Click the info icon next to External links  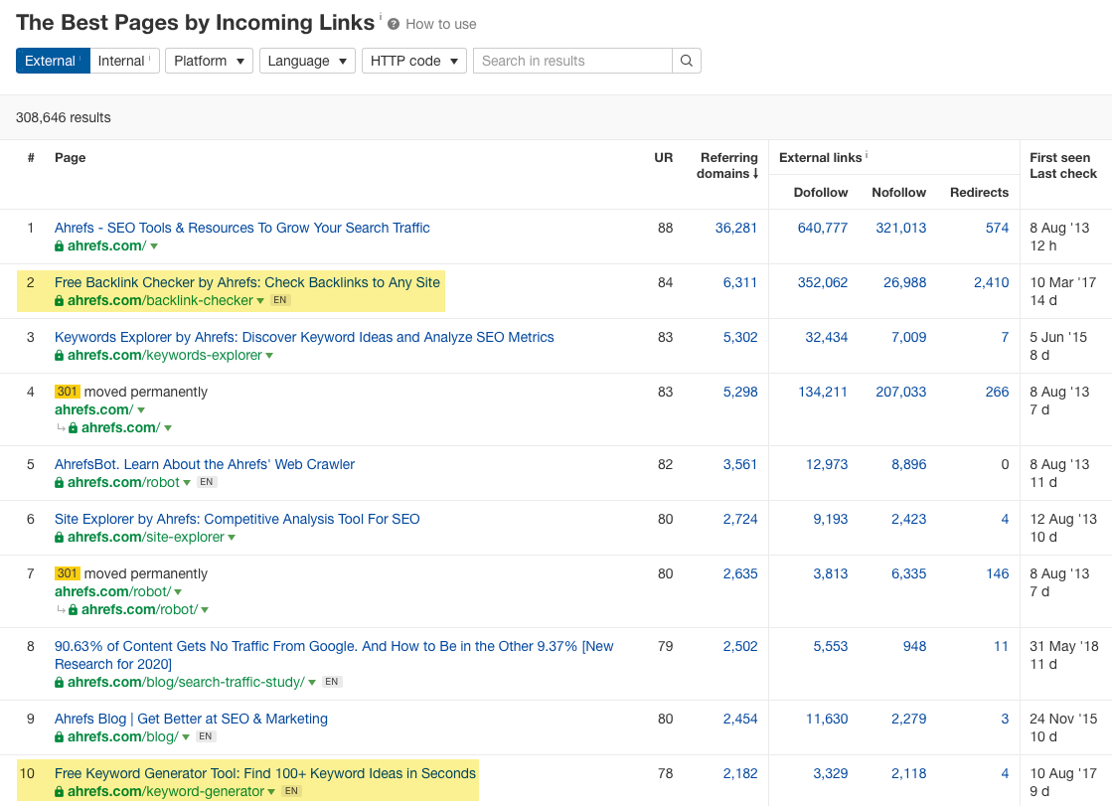pos(867,156)
